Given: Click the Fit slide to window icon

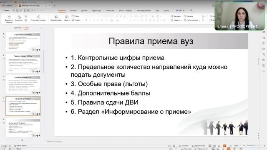Looking at the screenshot, I should [230, 146].
